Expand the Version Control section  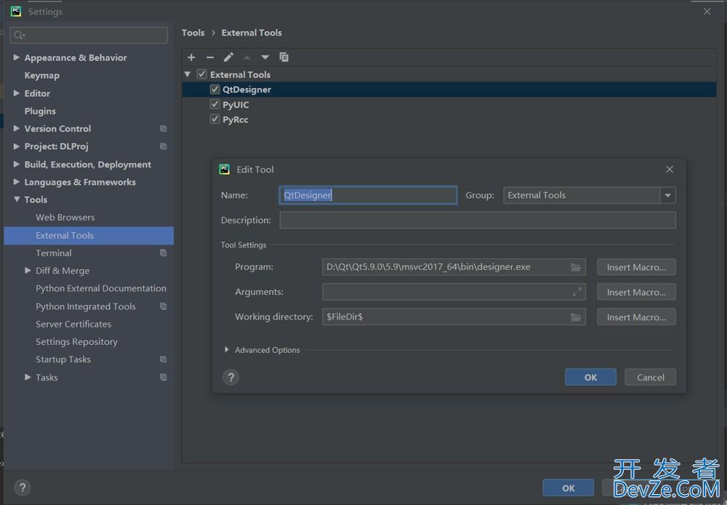(x=16, y=128)
